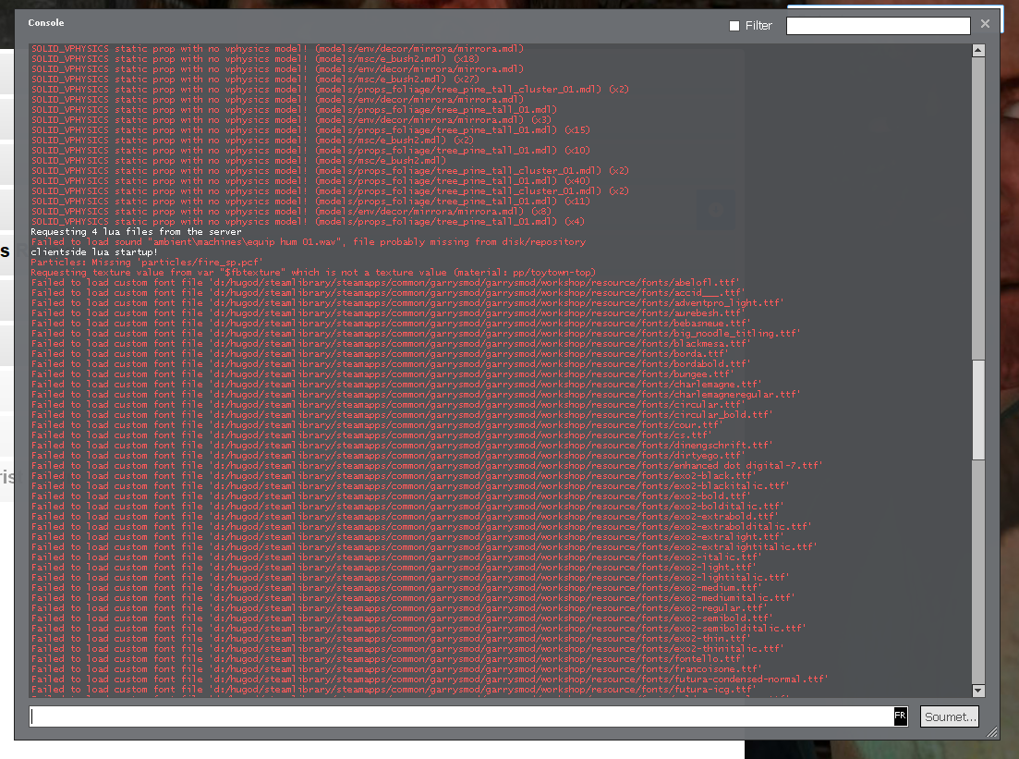Enable the Filter checkbox
This screenshot has width=1019, height=759.
tap(734, 26)
